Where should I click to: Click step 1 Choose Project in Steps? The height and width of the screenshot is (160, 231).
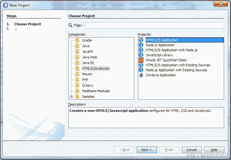tap(27, 24)
